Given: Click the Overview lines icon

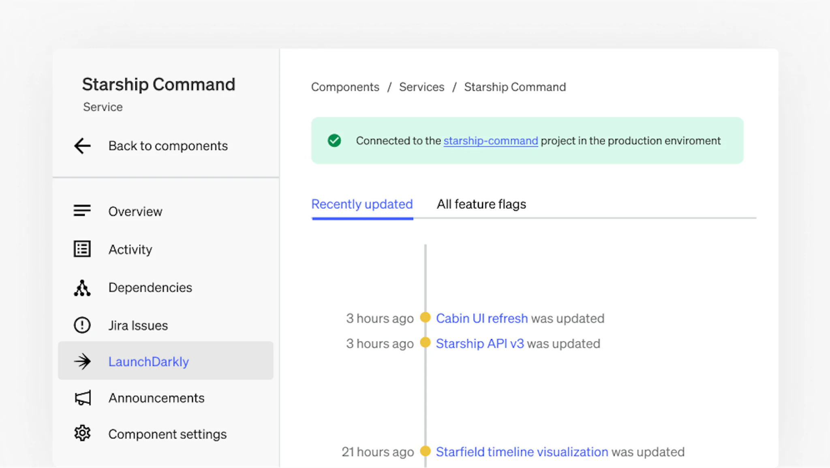Looking at the screenshot, I should pyautogui.click(x=82, y=211).
